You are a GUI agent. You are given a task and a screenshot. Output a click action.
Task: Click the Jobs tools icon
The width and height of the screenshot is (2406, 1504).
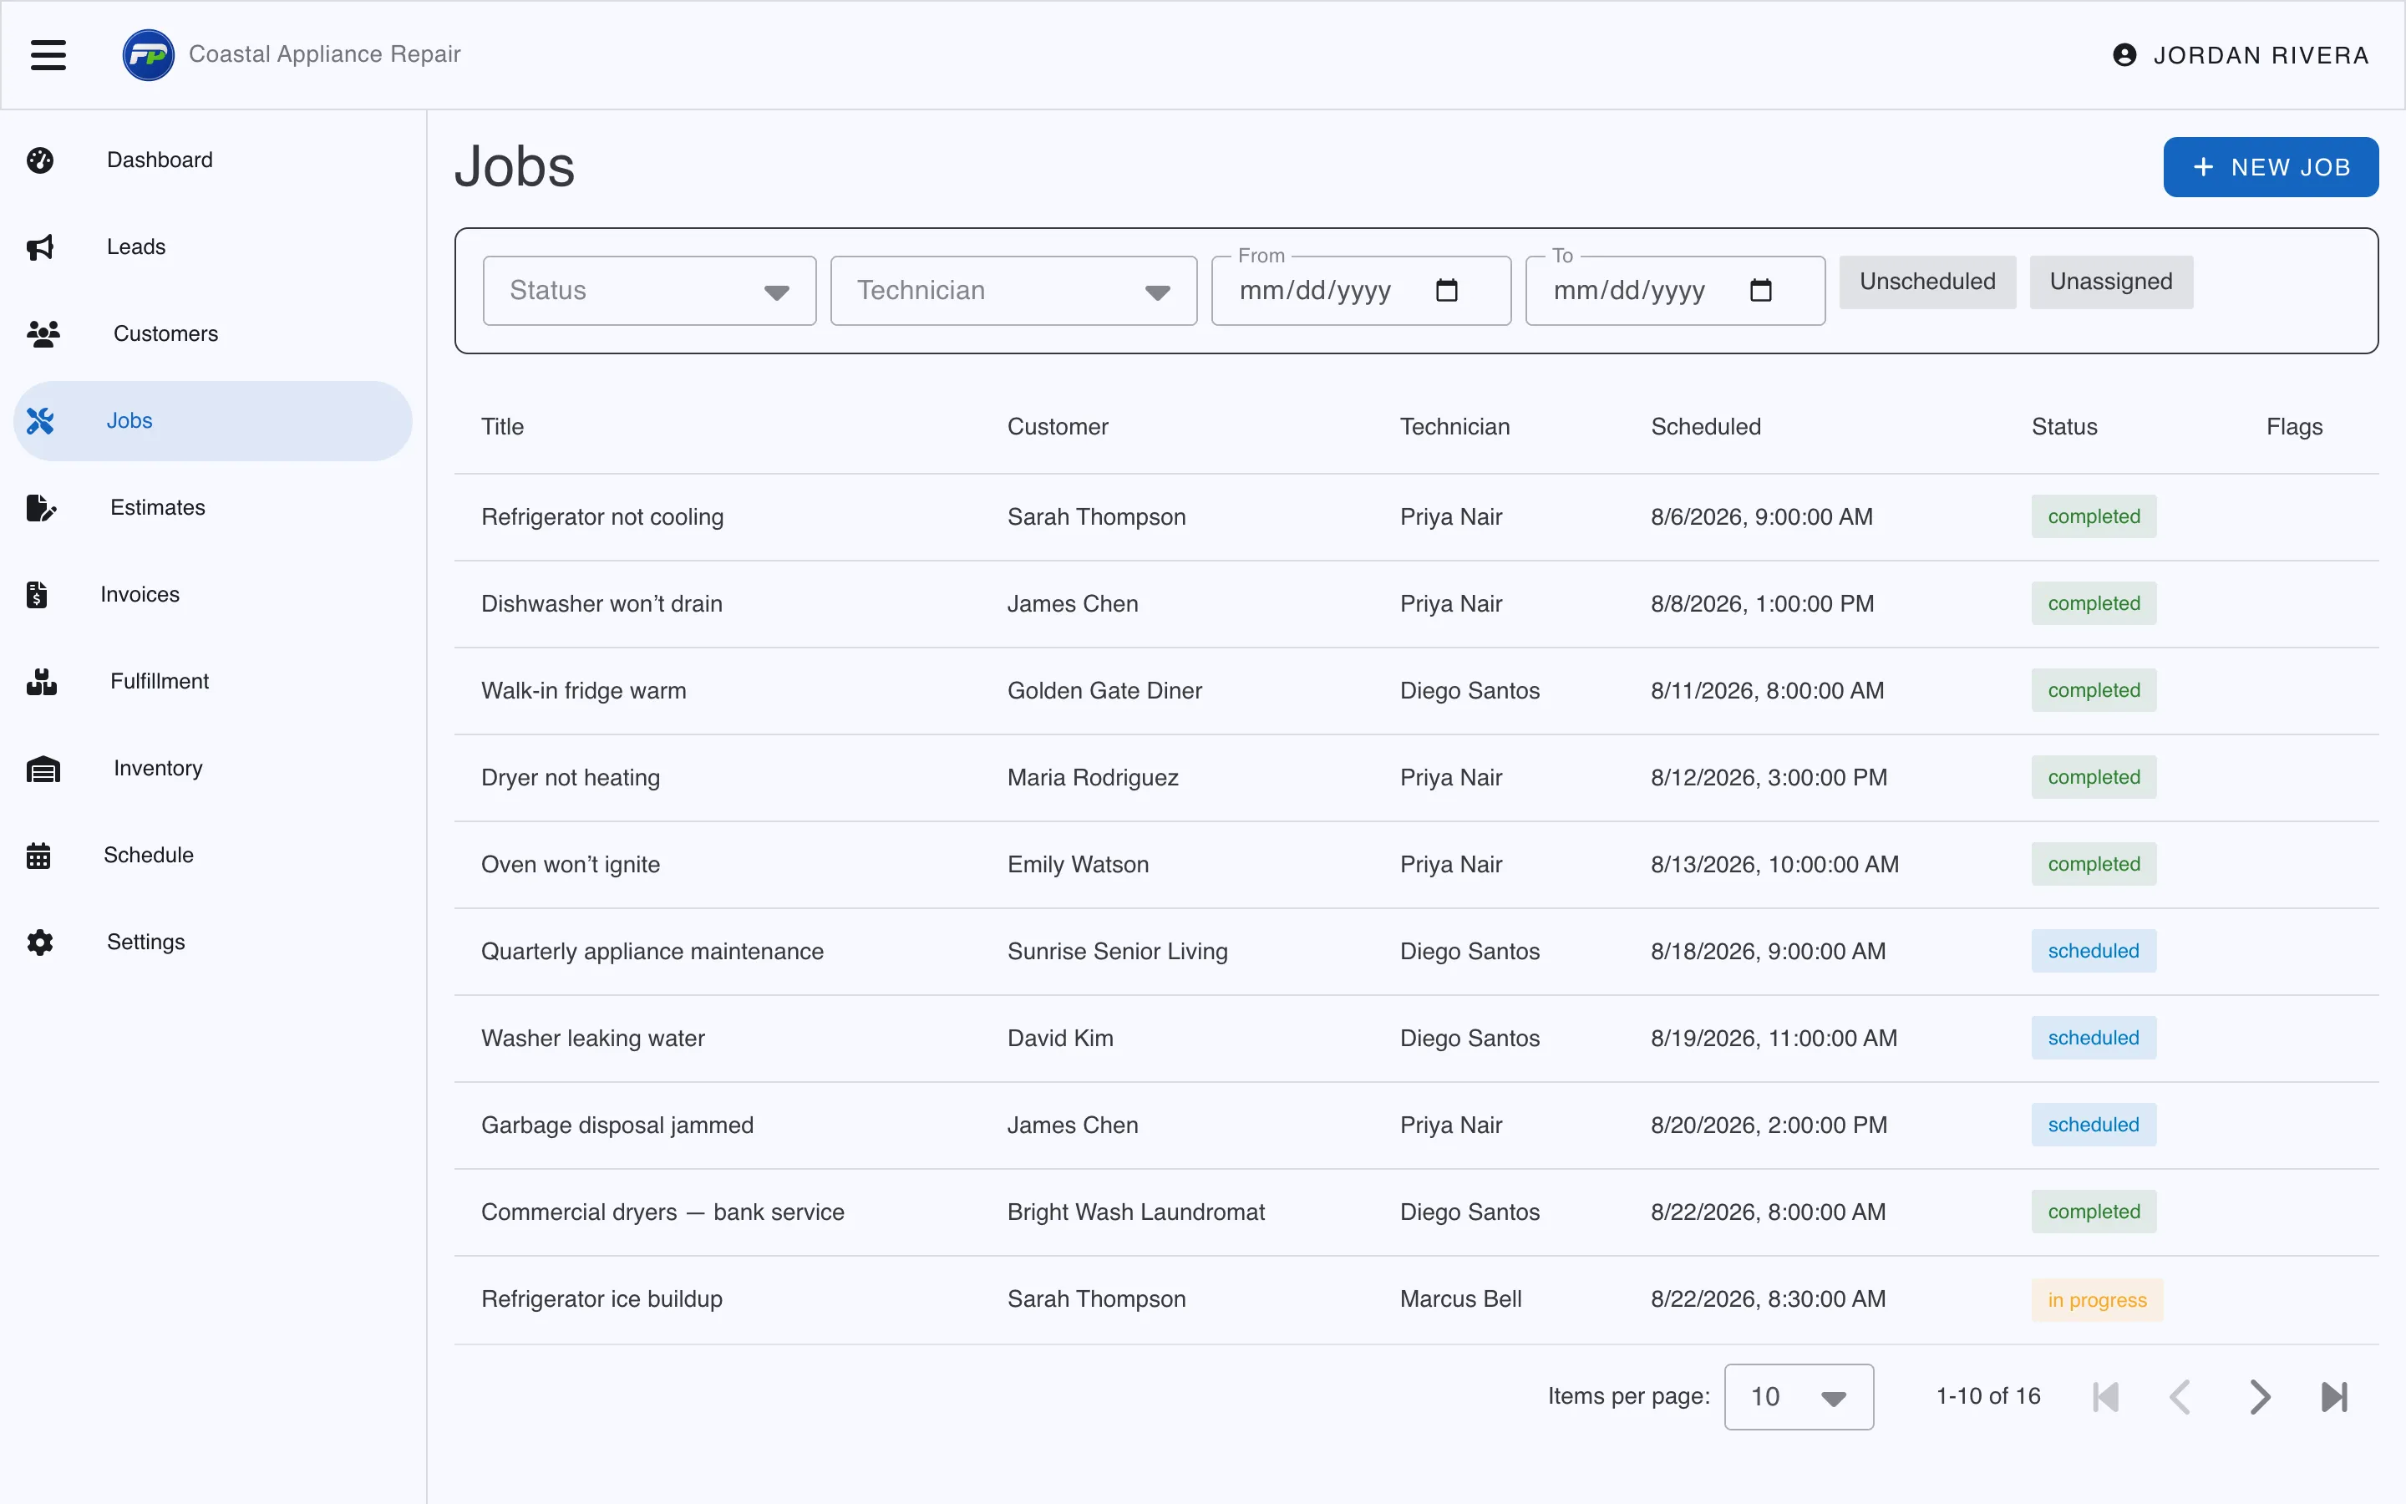click(40, 421)
